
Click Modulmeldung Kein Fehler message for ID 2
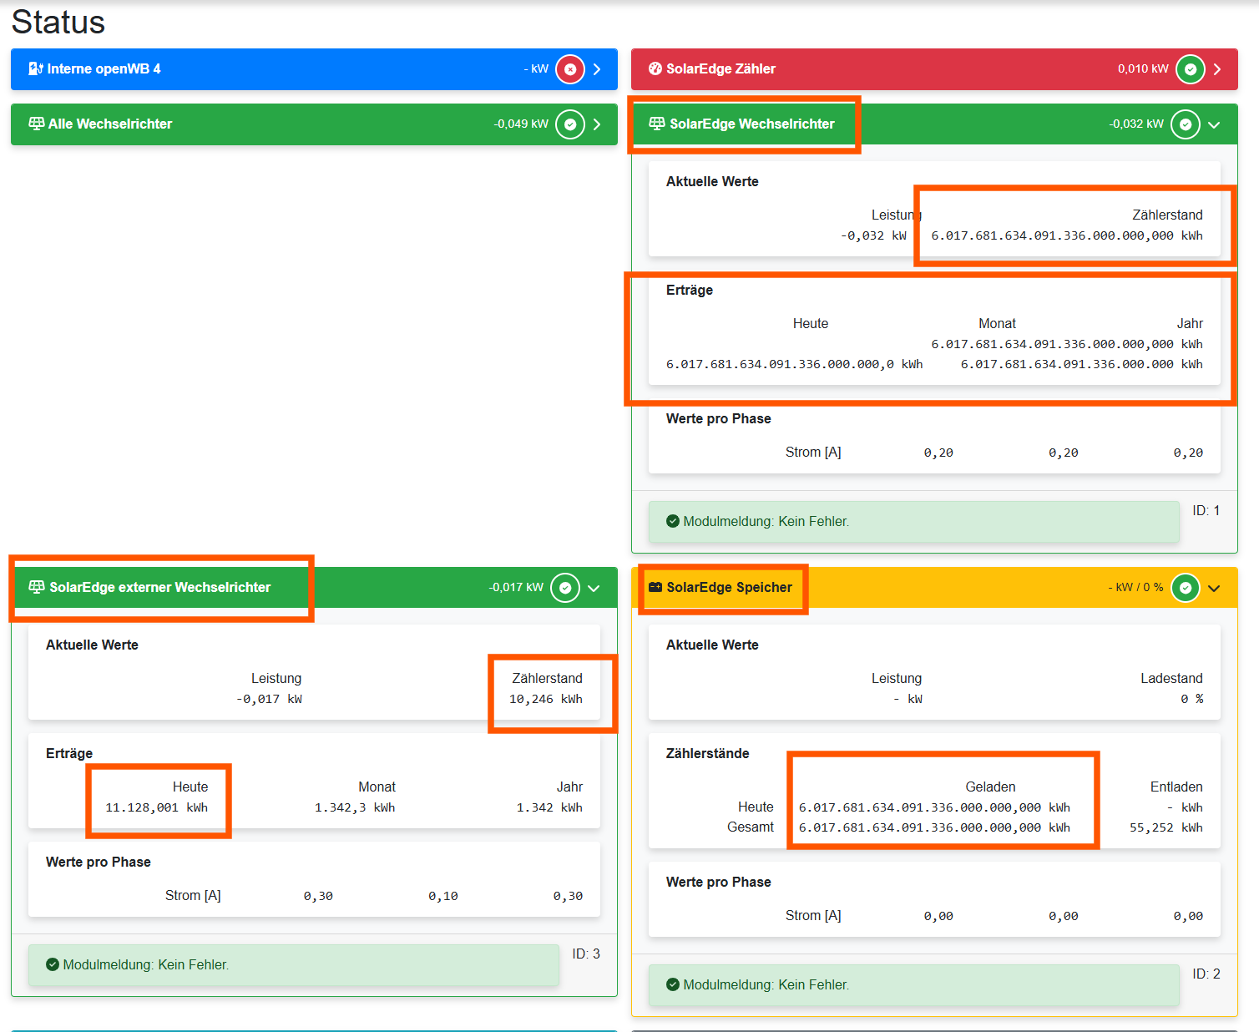(766, 984)
